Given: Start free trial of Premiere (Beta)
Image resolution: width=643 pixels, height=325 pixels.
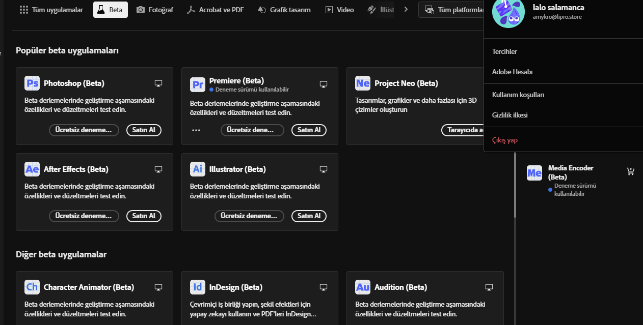Looking at the screenshot, I should pyautogui.click(x=252, y=130).
